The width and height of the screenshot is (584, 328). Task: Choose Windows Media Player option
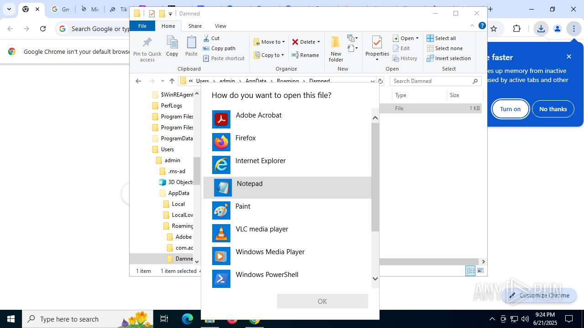tap(287, 256)
